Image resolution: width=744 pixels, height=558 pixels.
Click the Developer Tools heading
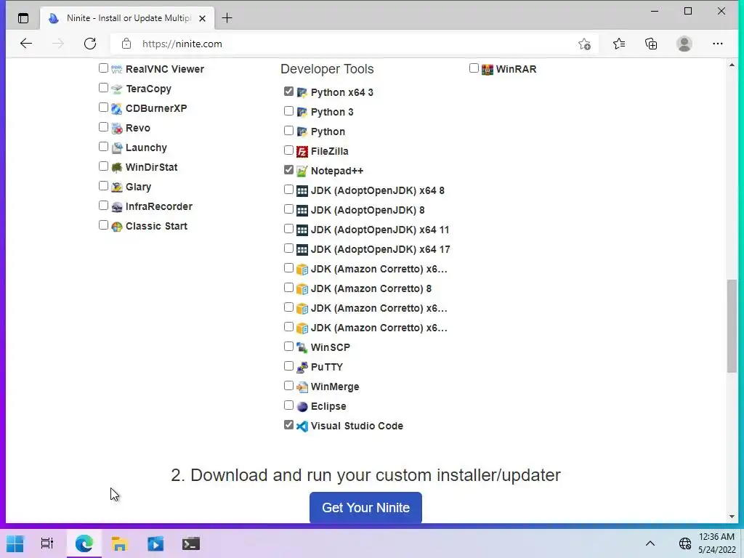click(327, 69)
